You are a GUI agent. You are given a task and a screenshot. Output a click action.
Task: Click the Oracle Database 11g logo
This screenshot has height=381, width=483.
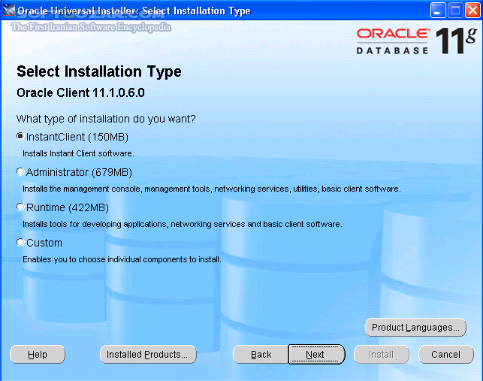pyautogui.click(x=417, y=41)
